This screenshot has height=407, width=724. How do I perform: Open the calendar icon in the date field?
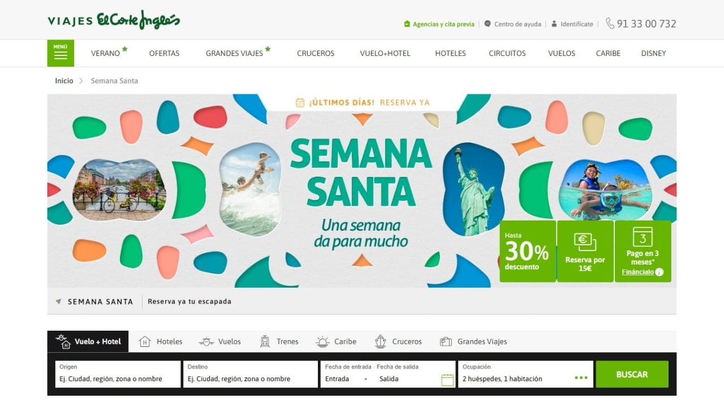click(447, 379)
